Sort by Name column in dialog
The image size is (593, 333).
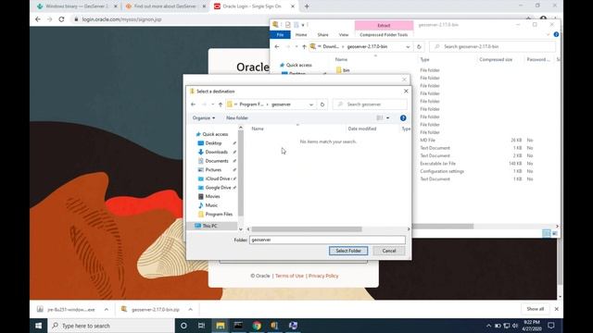pos(258,129)
